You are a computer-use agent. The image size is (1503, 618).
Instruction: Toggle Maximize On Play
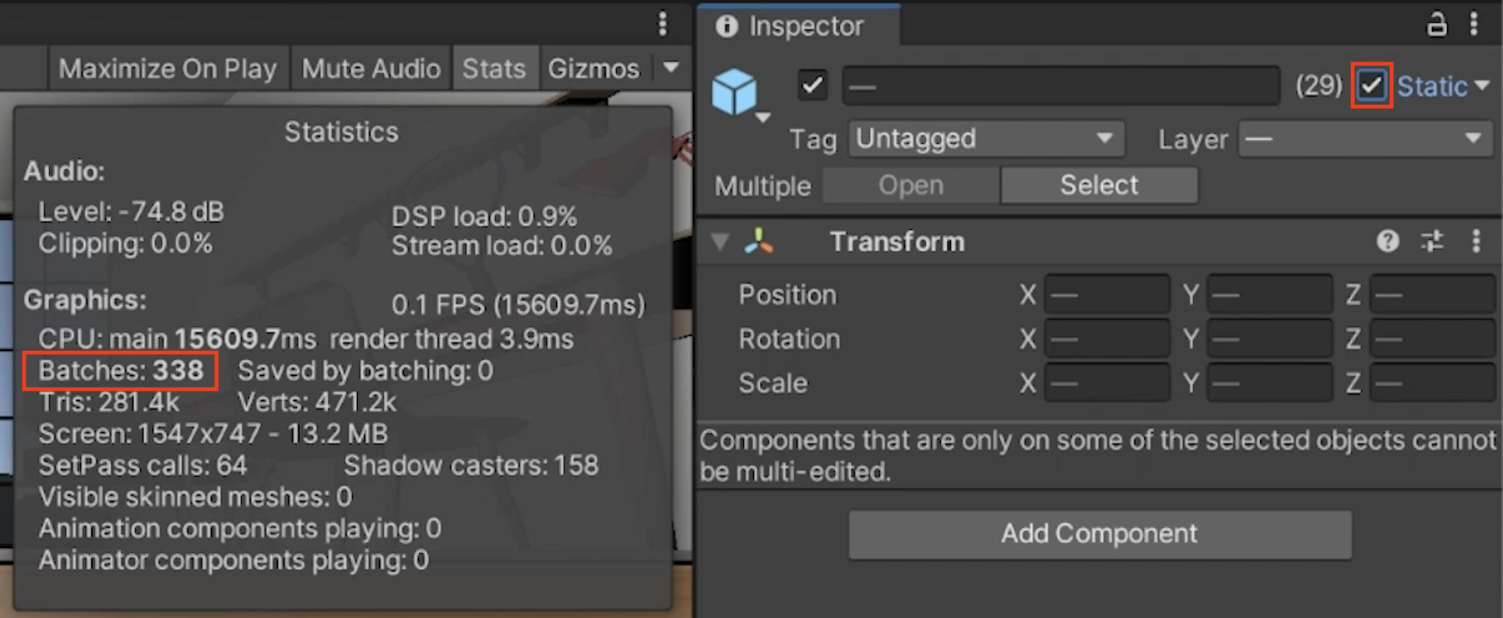click(x=167, y=68)
